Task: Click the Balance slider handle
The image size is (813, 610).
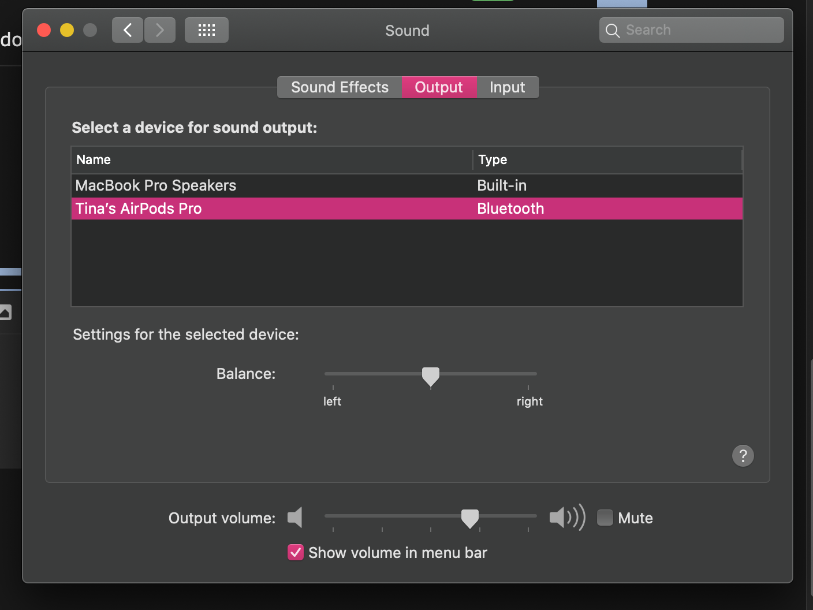Action: pyautogui.click(x=431, y=377)
